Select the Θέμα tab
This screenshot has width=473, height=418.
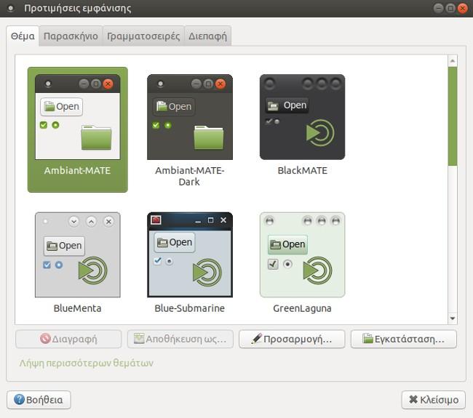coord(23,36)
